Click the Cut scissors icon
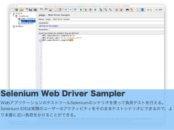 pos(50,10)
